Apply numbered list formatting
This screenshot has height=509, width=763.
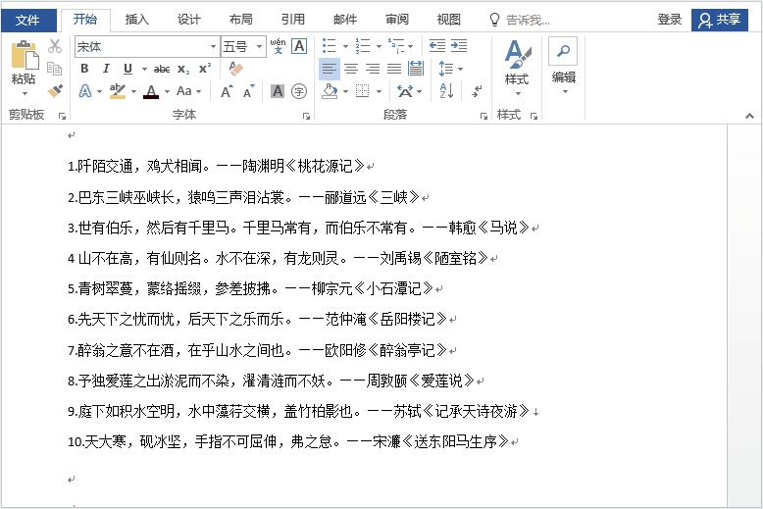[x=363, y=46]
